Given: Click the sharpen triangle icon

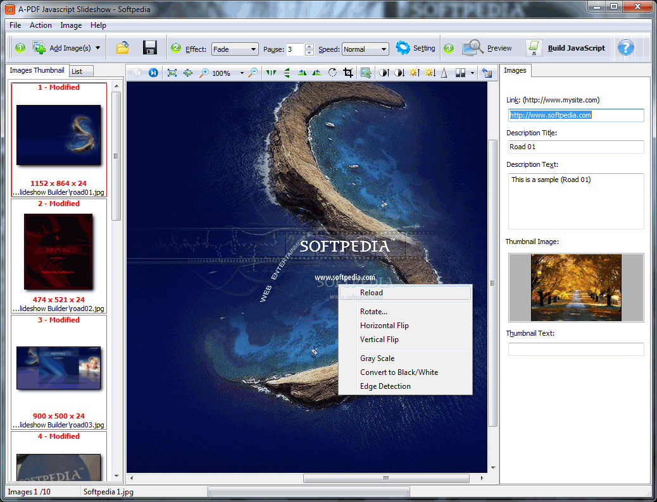Looking at the screenshot, I should tap(444, 73).
